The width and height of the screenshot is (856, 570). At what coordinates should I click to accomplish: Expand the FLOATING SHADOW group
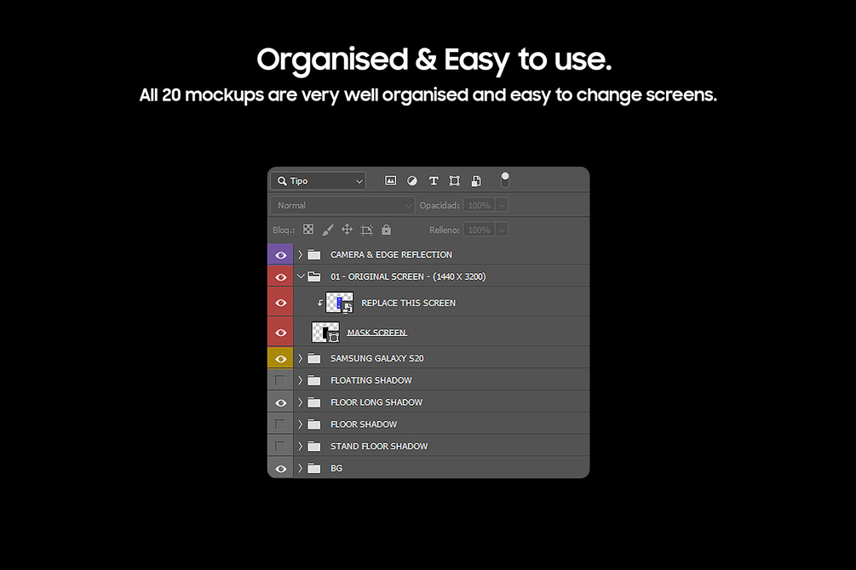[x=301, y=380]
